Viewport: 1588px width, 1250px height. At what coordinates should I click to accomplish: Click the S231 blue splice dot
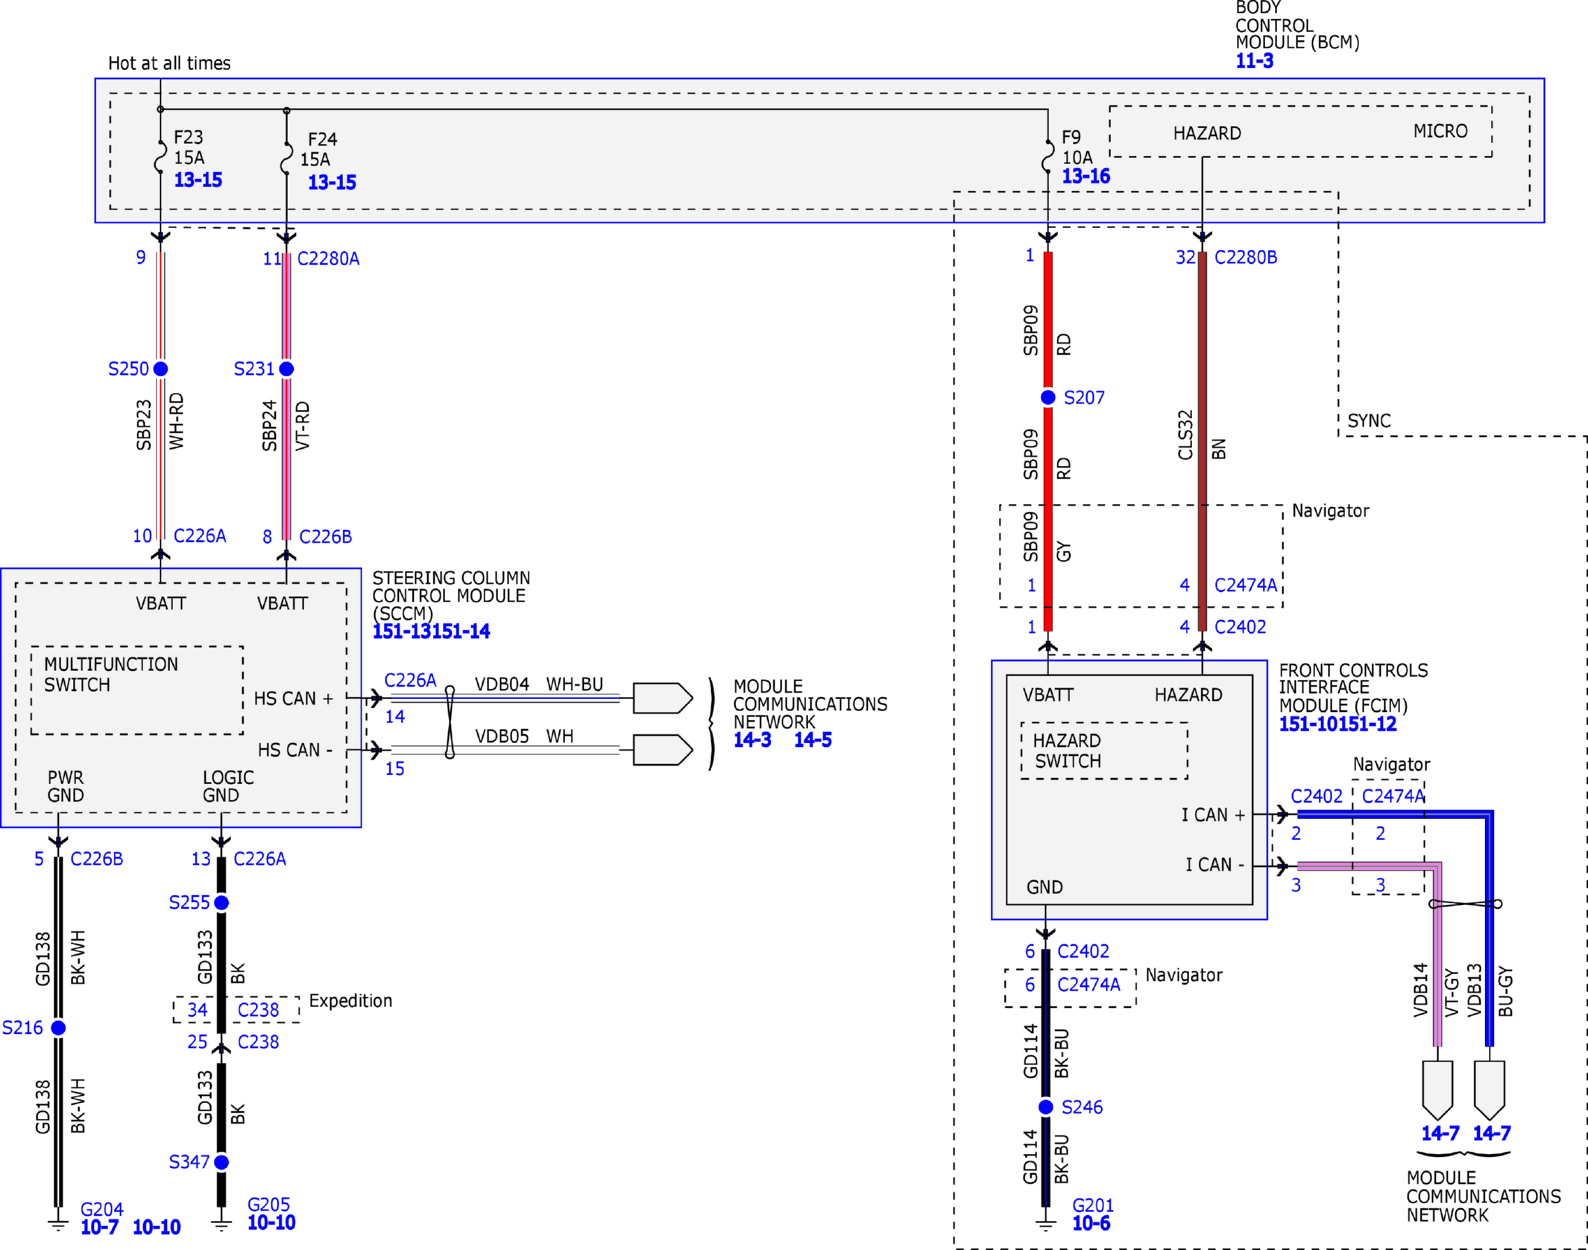tap(286, 369)
